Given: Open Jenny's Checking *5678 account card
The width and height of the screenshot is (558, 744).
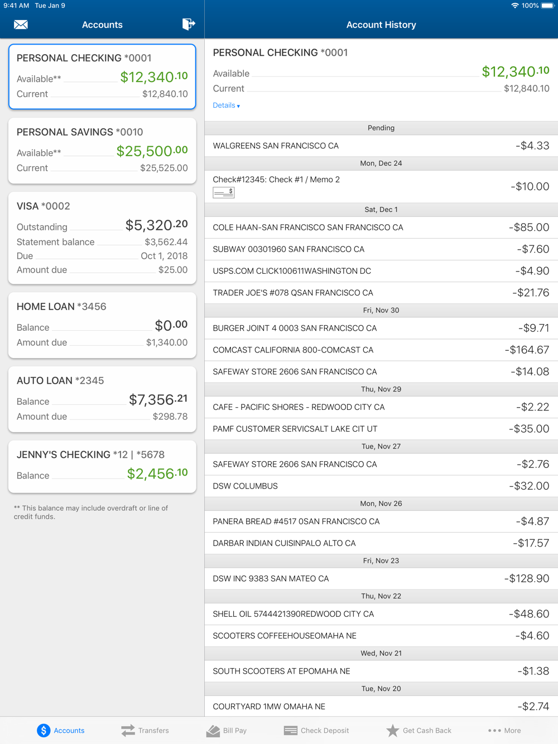Looking at the screenshot, I should 102,467.
